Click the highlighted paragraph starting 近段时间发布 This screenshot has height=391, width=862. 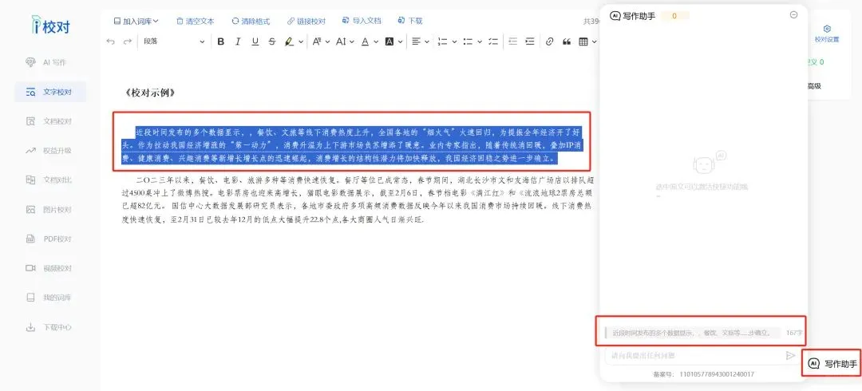coord(352,146)
